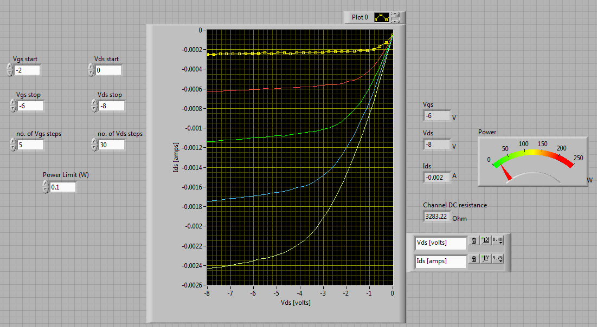The height and width of the screenshot is (327, 597).
Task: Click the Power gauge title label
Action: tap(487, 132)
